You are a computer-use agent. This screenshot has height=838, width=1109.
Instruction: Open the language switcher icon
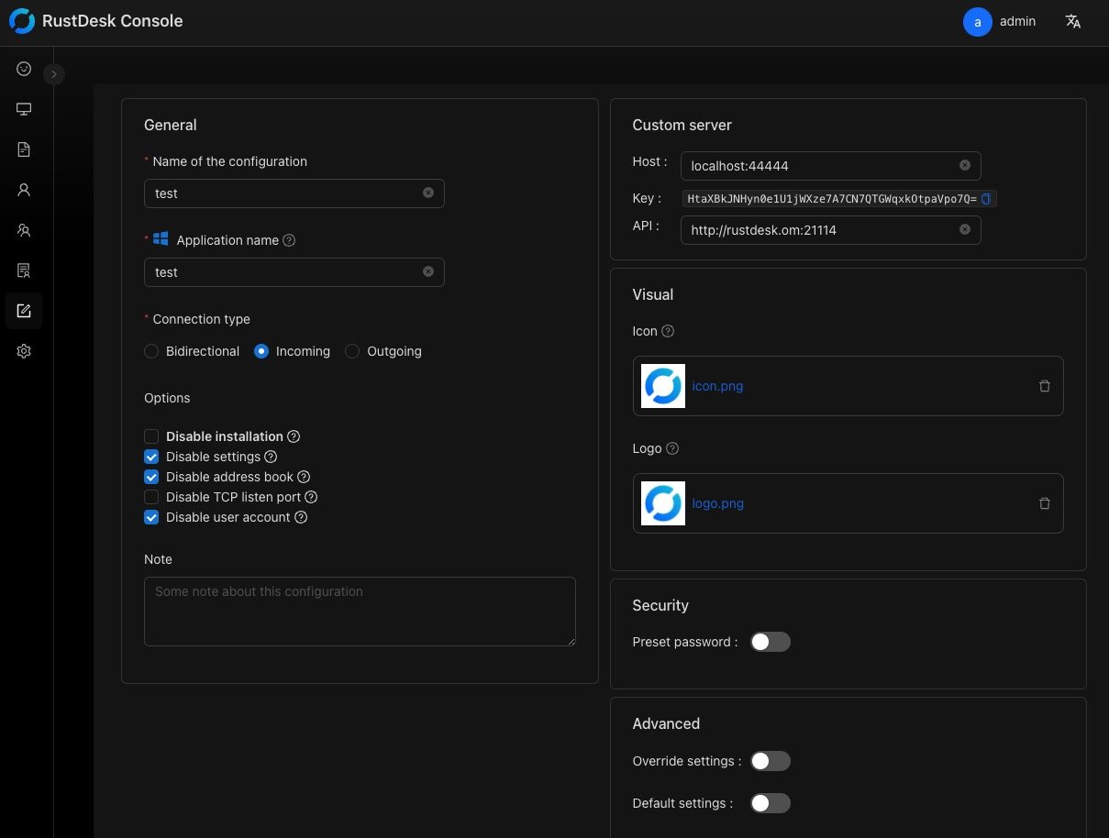pos(1072,22)
